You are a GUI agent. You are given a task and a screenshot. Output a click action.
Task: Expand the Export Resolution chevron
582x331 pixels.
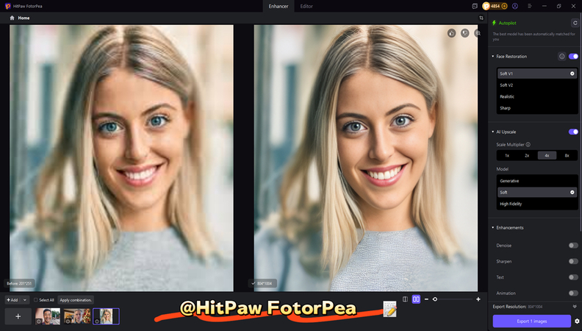tap(575, 307)
